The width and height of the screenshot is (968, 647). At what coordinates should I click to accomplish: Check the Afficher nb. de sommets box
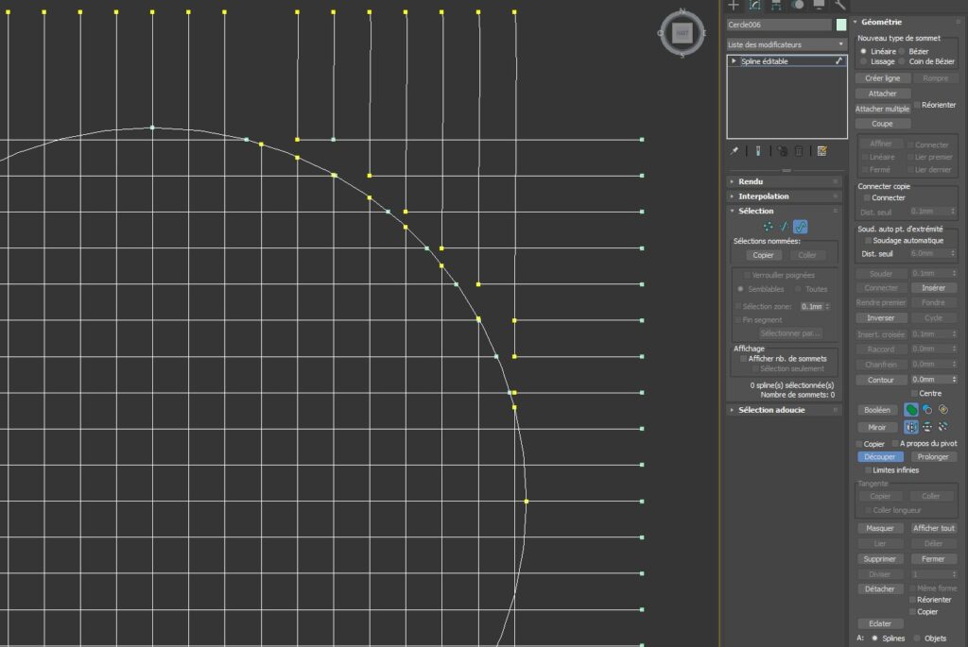coord(741,359)
